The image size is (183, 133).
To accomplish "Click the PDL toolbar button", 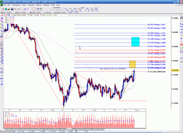I will 16,9.
